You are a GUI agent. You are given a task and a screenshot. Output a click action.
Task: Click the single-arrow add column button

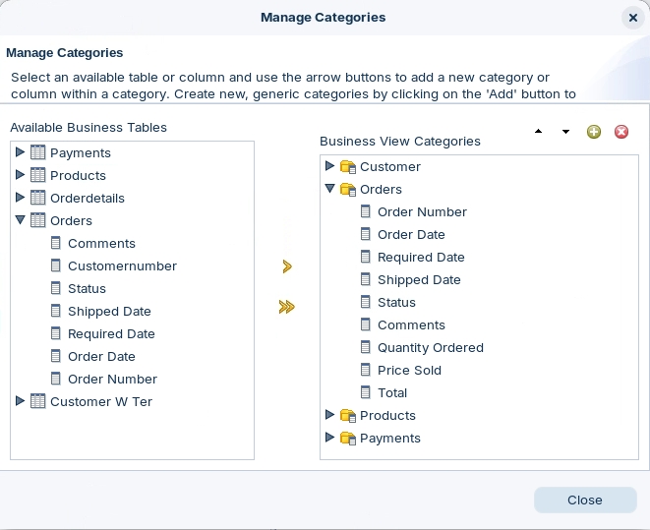pos(287,266)
